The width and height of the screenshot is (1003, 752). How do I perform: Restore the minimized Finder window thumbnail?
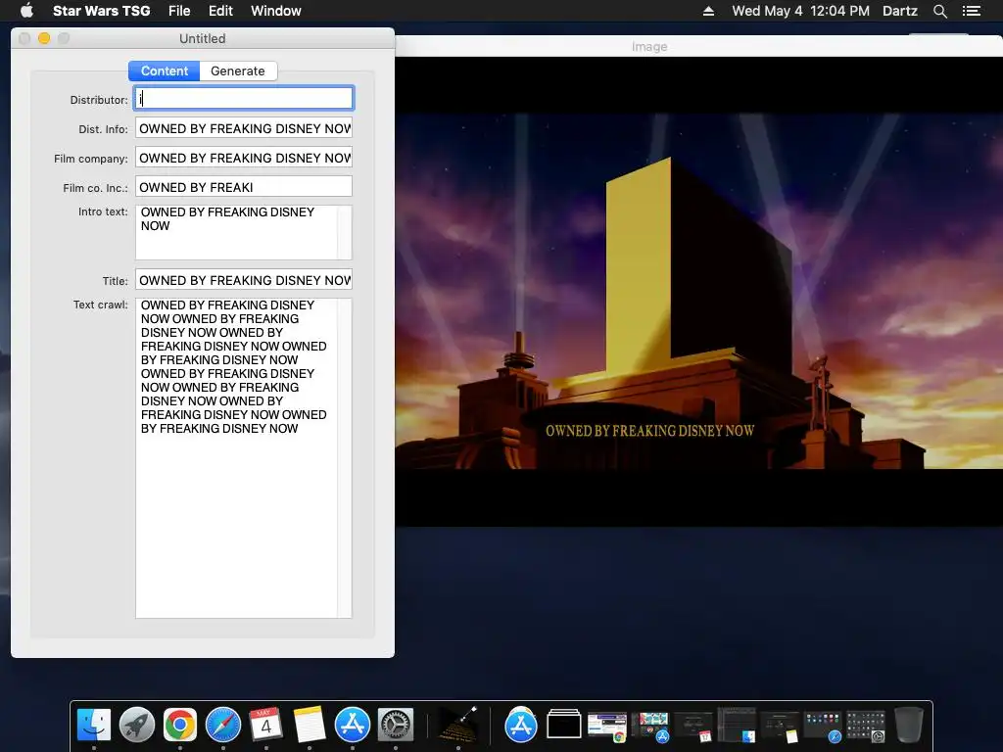coord(737,726)
